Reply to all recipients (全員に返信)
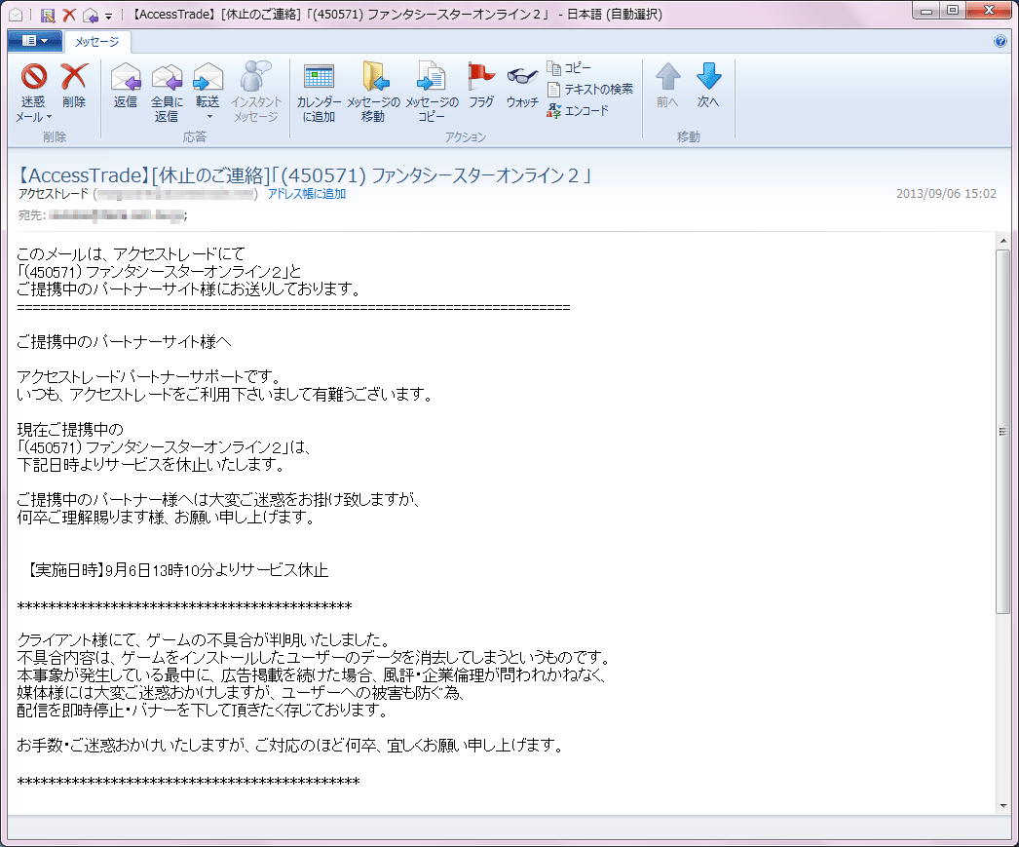This screenshot has width=1019, height=847. 167,93
